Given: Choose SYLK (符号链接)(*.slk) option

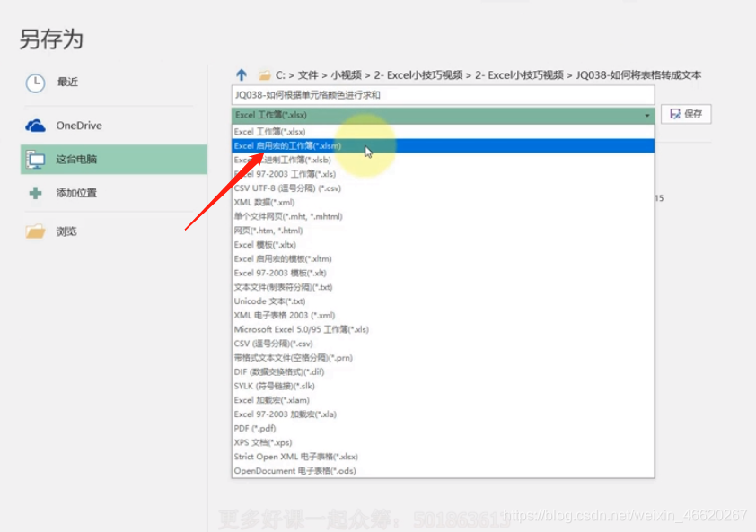Looking at the screenshot, I should point(443,386).
